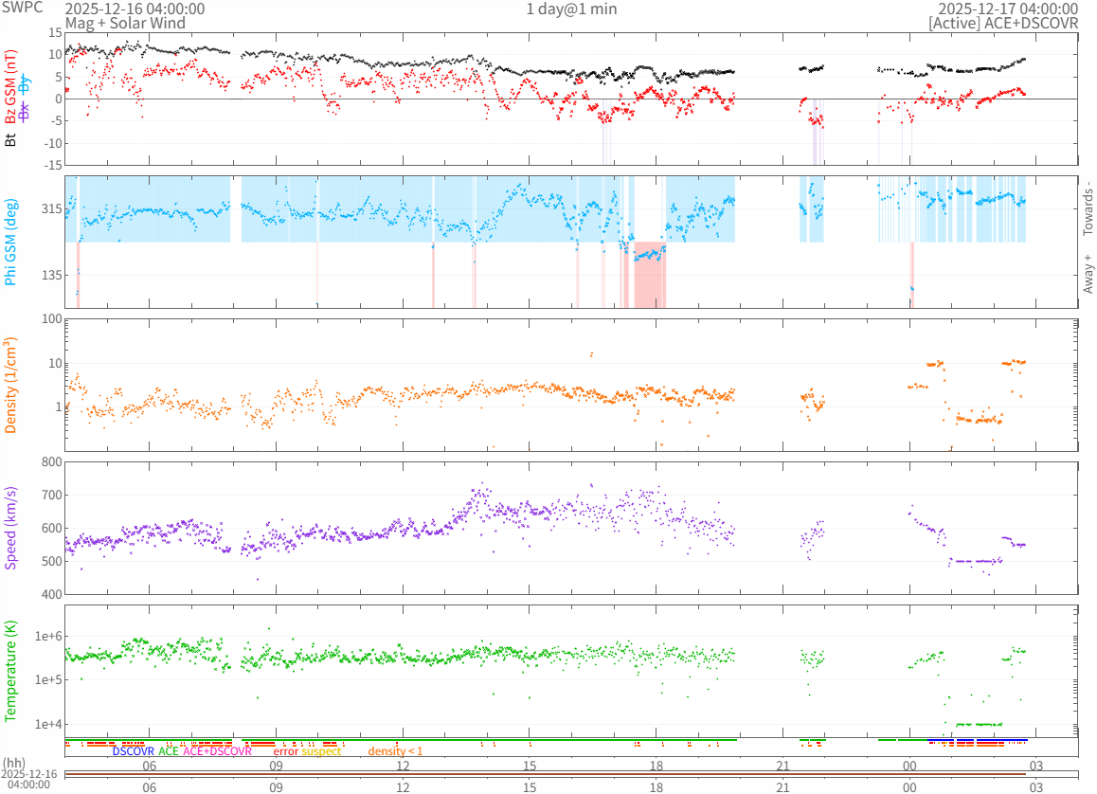Click the Speed (km/s) axis label

coord(11,528)
